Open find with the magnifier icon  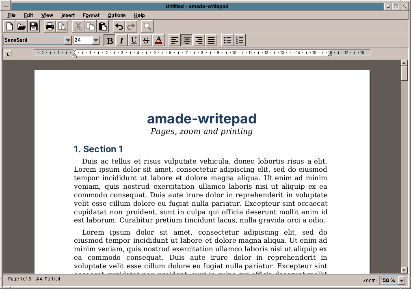[x=147, y=26]
